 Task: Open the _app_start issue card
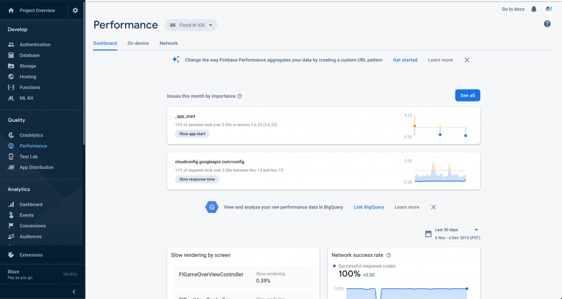324,126
